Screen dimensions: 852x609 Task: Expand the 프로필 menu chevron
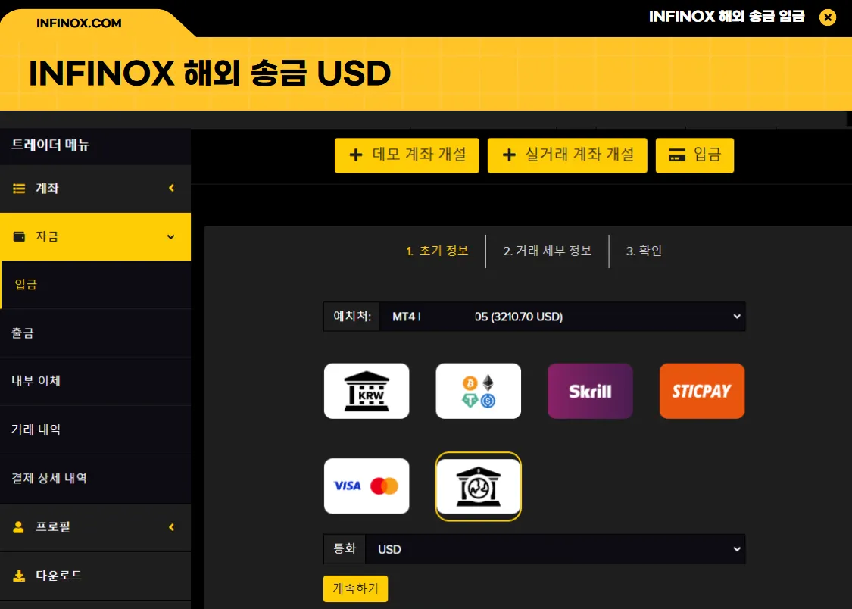coord(171,527)
